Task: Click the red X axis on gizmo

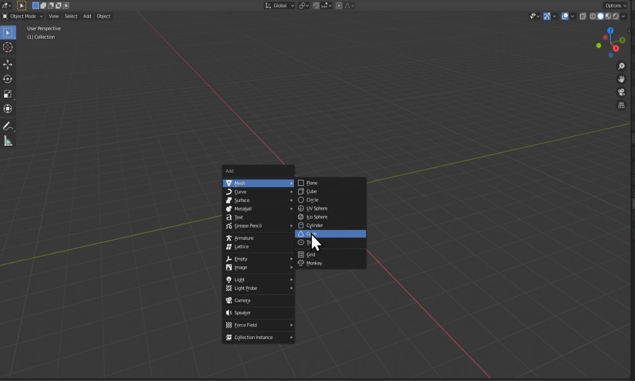Action: [616, 48]
